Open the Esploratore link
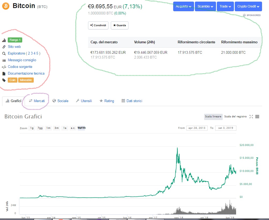 [17, 53]
